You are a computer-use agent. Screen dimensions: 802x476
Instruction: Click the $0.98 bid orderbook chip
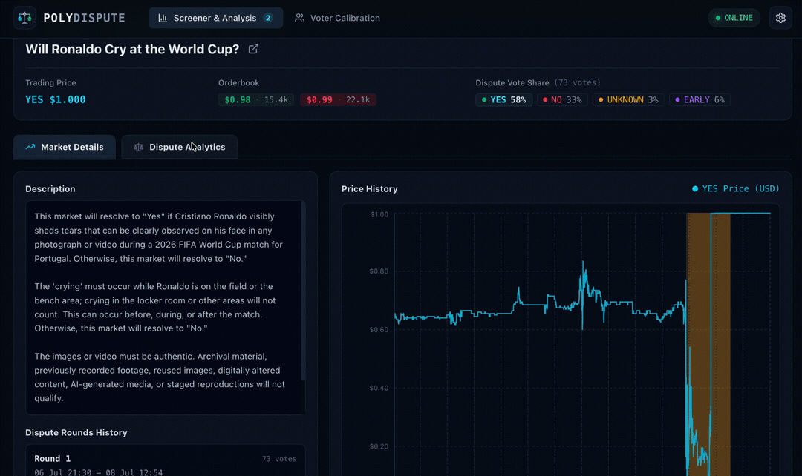[256, 99]
